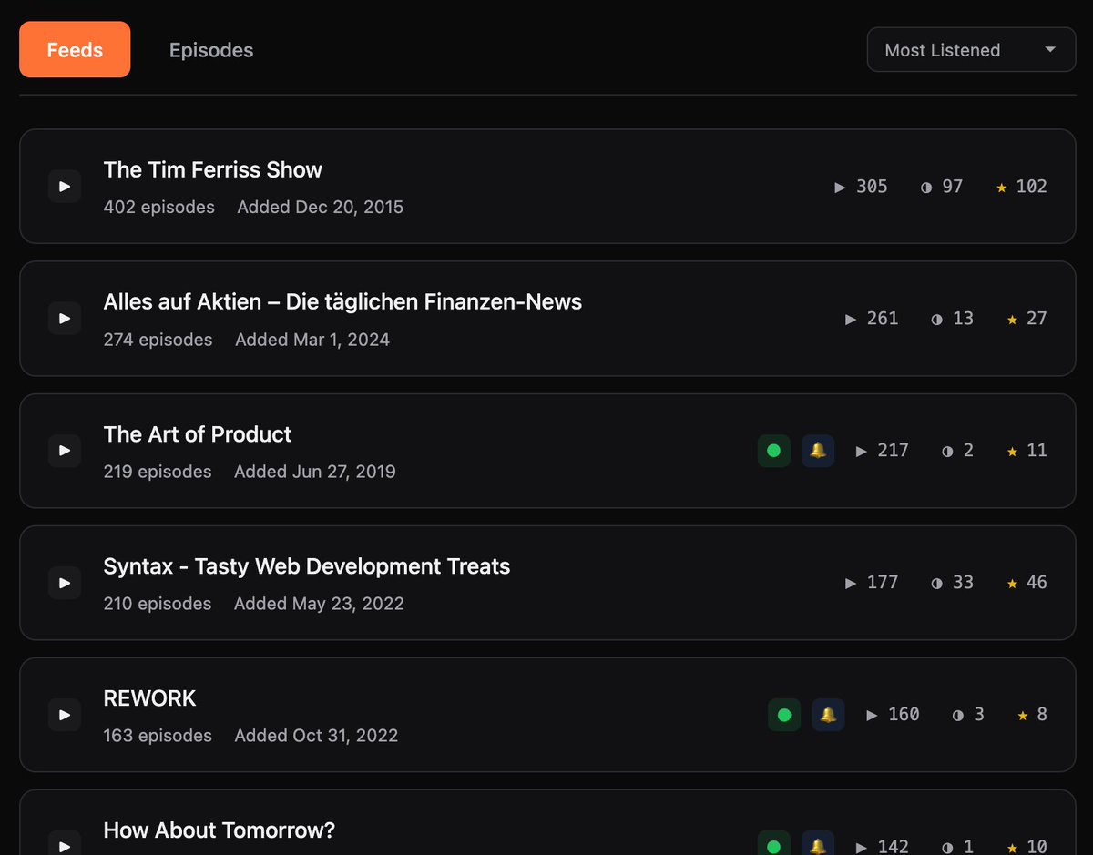Open Syntax - Tasty Web Development Treats title
This screenshot has height=855, width=1093.
(307, 566)
